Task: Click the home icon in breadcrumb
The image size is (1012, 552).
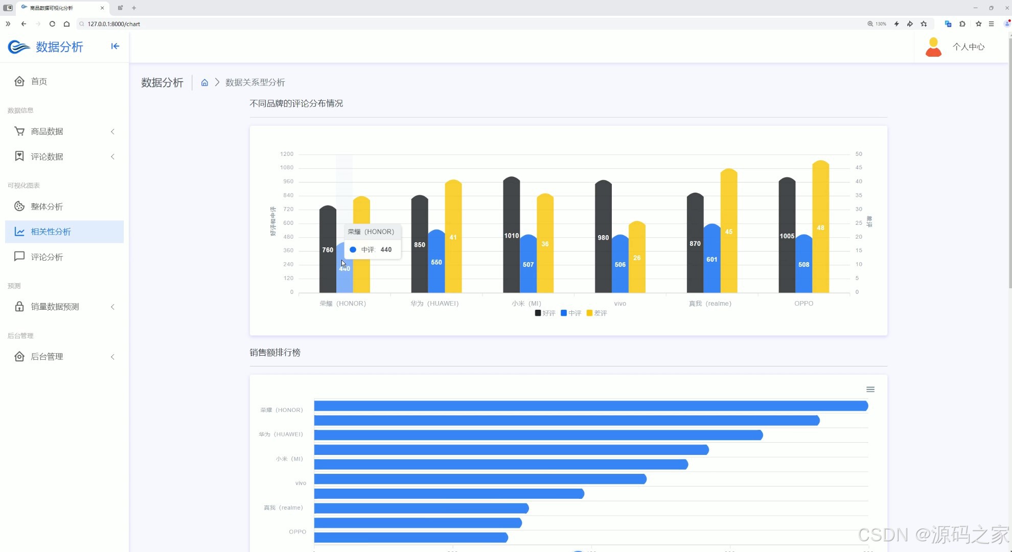Action: pyautogui.click(x=204, y=83)
